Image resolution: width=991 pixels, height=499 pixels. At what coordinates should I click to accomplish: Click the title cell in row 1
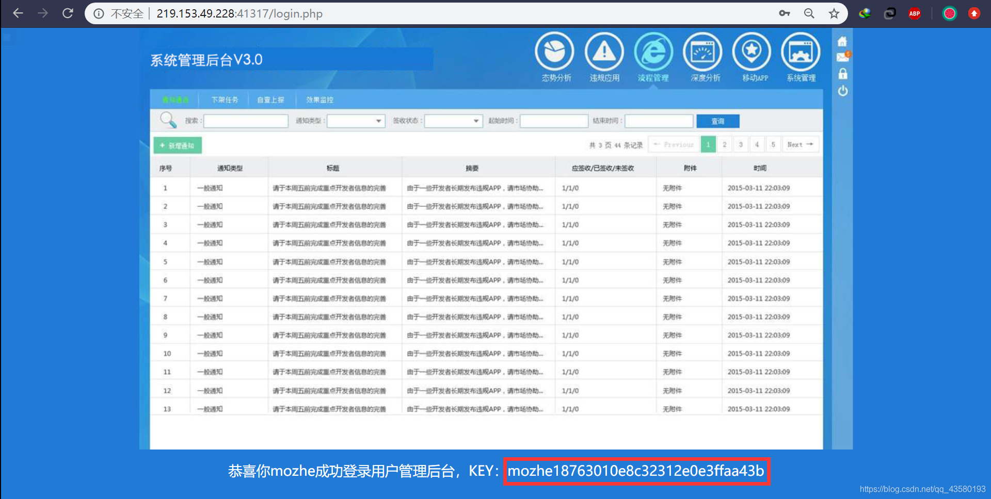coord(329,188)
